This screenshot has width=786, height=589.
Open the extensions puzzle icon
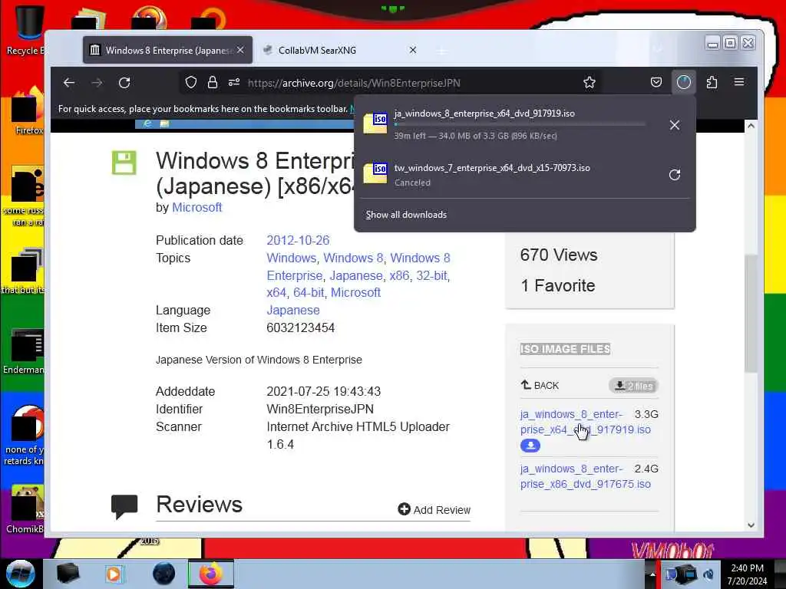pos(712,82)
